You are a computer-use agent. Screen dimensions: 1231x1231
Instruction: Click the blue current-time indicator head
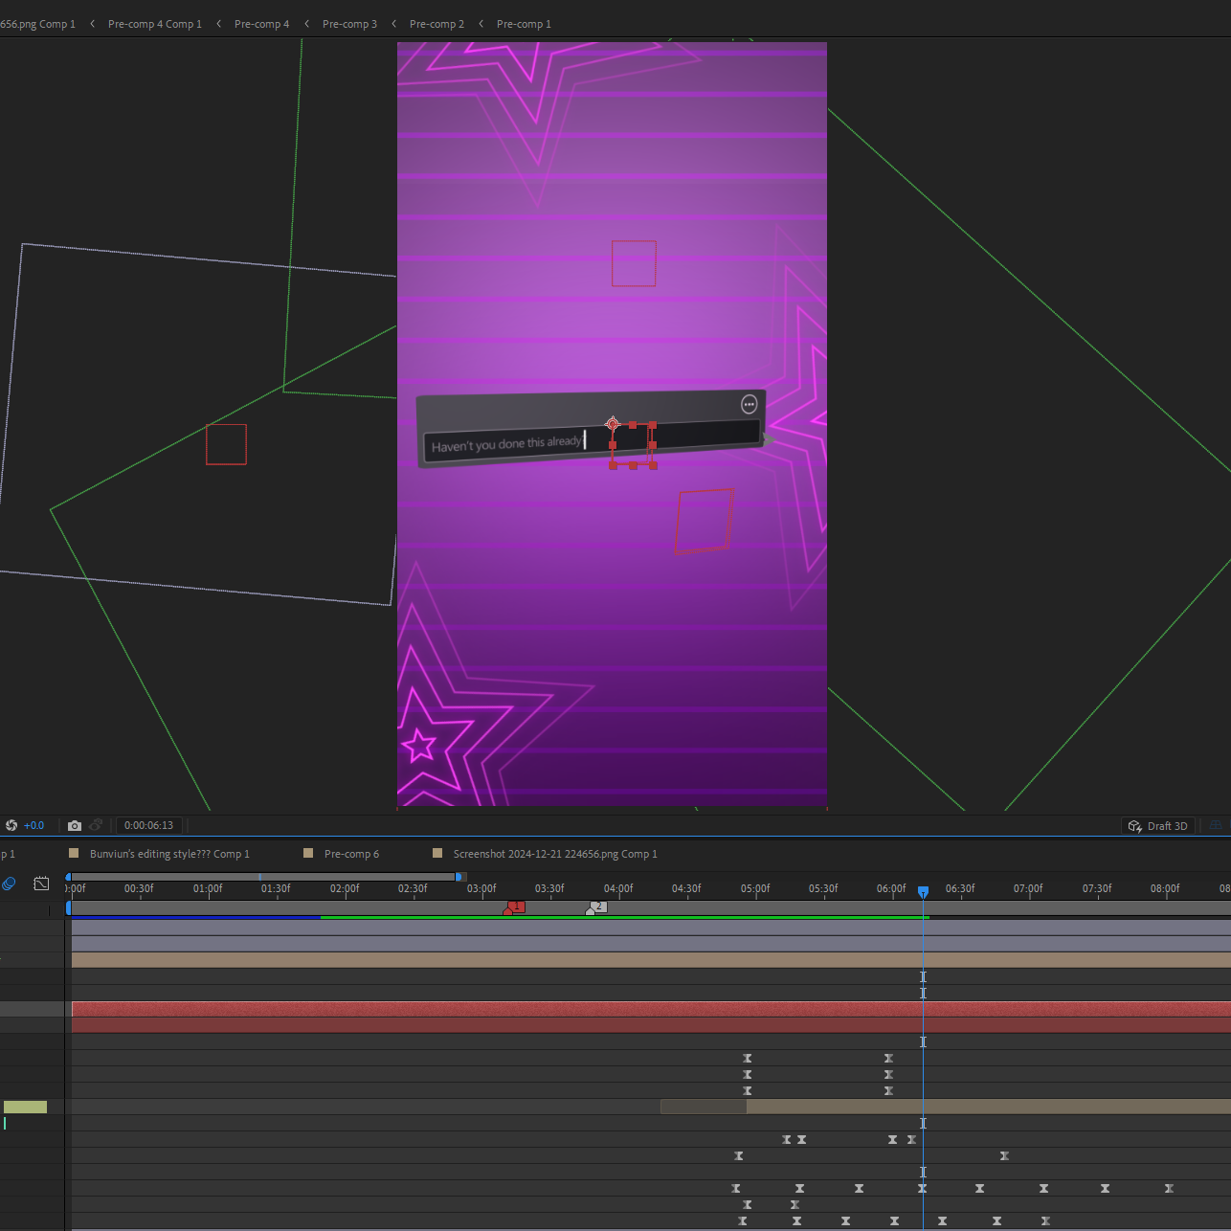(x=923, y=891)
